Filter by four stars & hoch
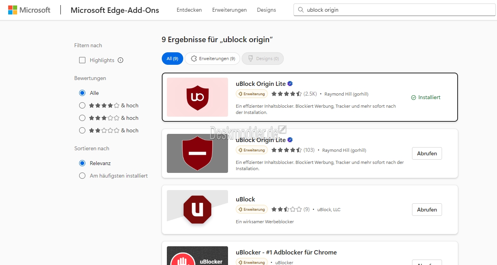This screenshot has width=497, height=265. click(x=82, y=105)
